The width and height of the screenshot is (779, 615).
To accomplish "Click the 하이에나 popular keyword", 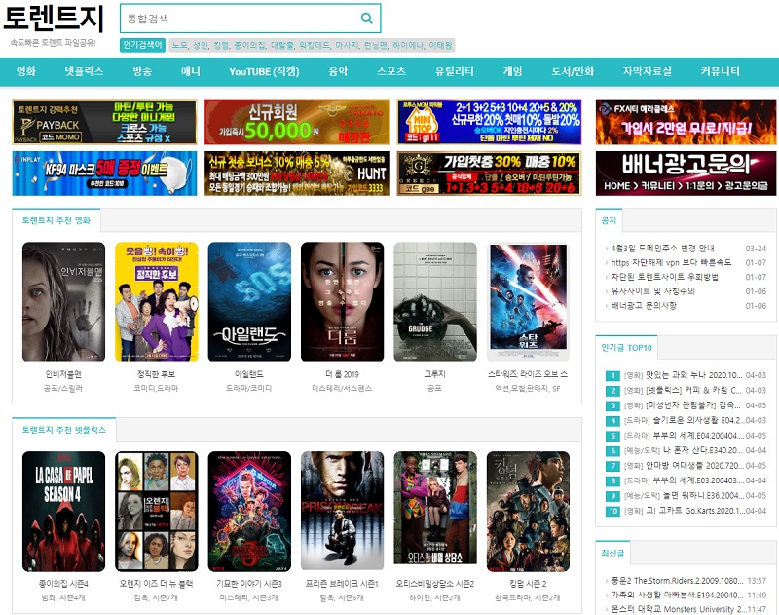I will 407,45.
